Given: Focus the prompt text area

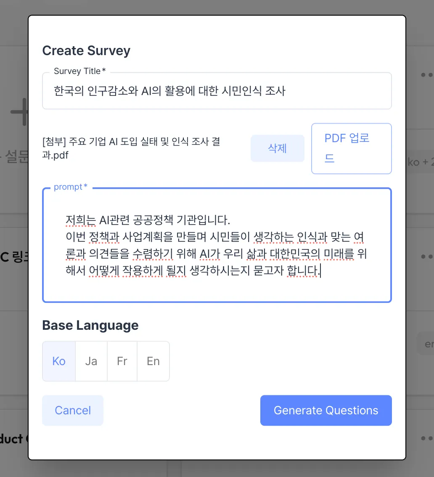Looking at the screenshot, I should (x=217, y=245).
